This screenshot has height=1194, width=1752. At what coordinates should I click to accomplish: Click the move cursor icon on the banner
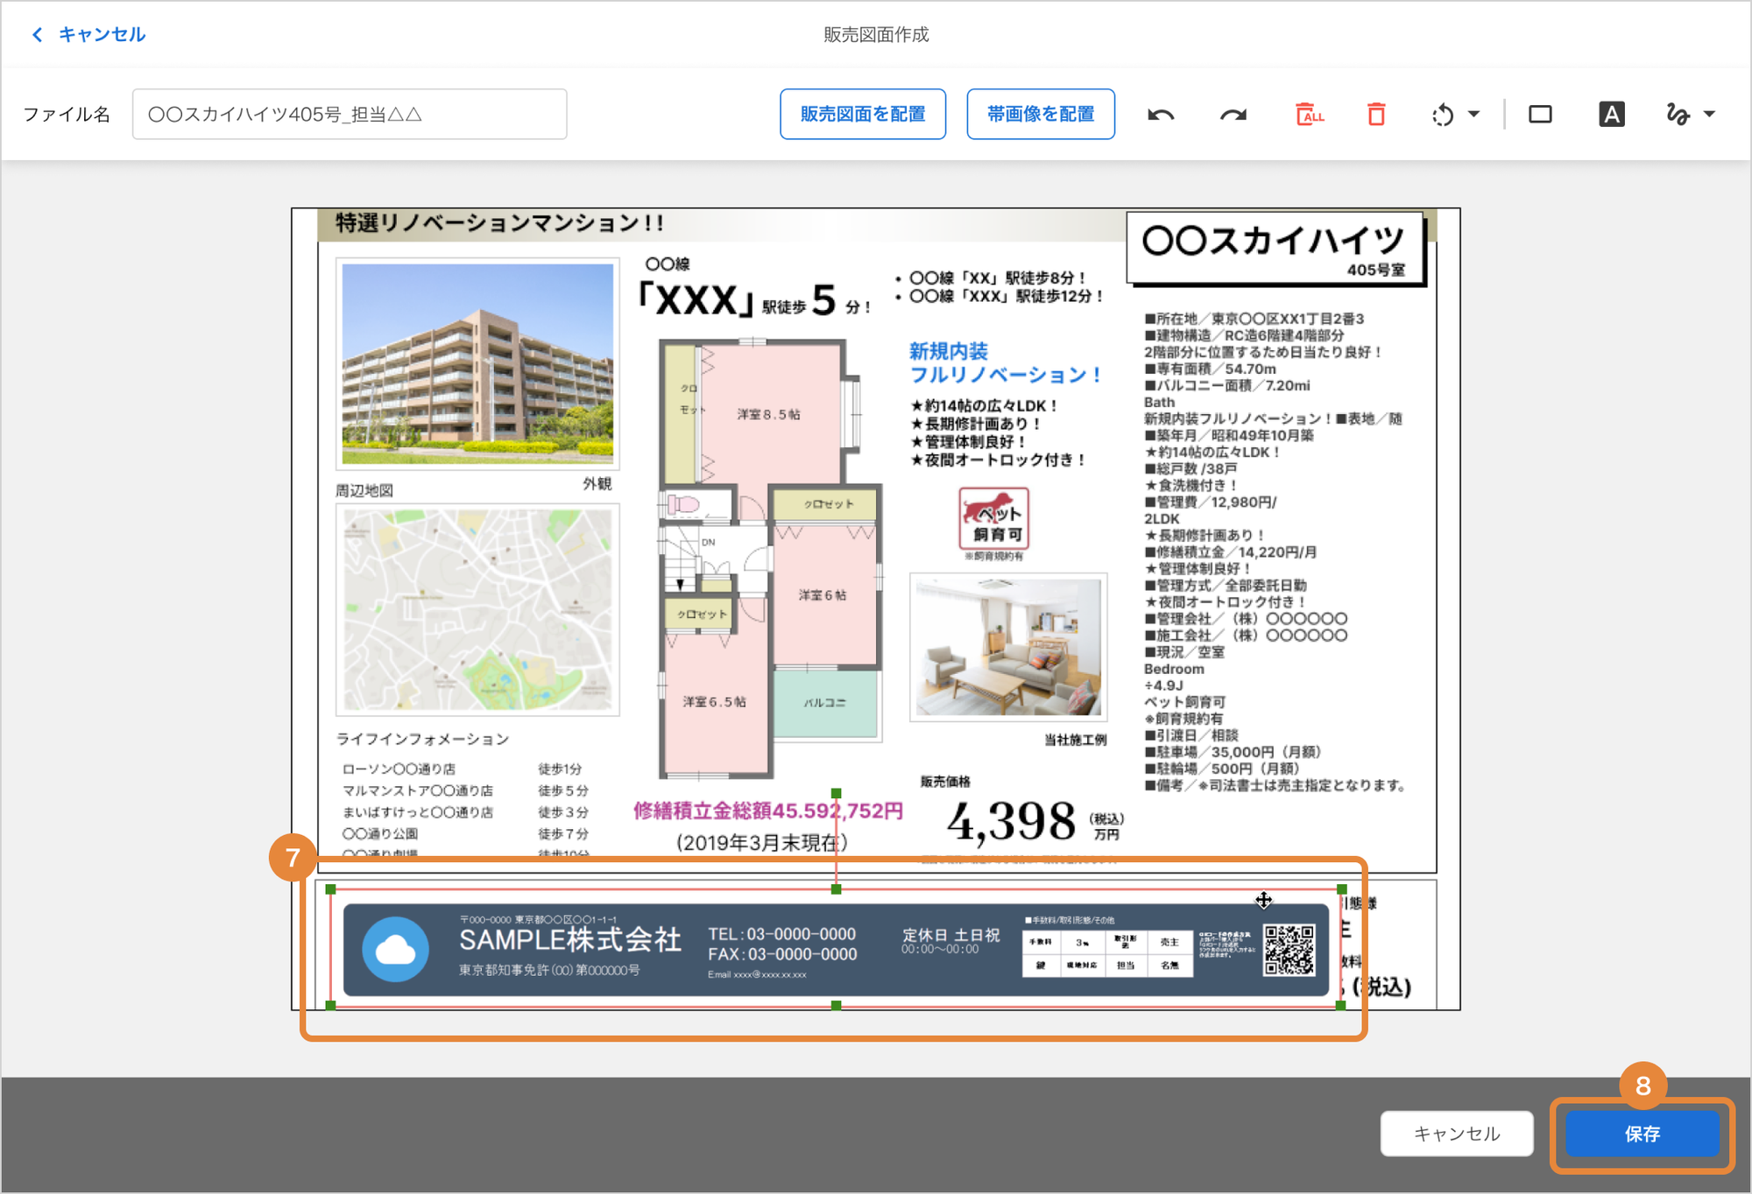(x=1263, y=900)
